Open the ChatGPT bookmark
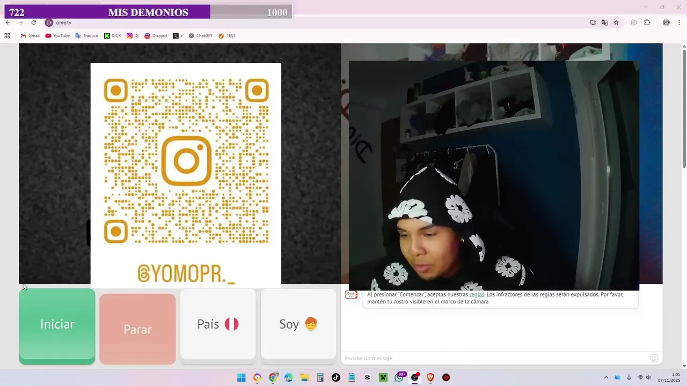 point(201,36)
